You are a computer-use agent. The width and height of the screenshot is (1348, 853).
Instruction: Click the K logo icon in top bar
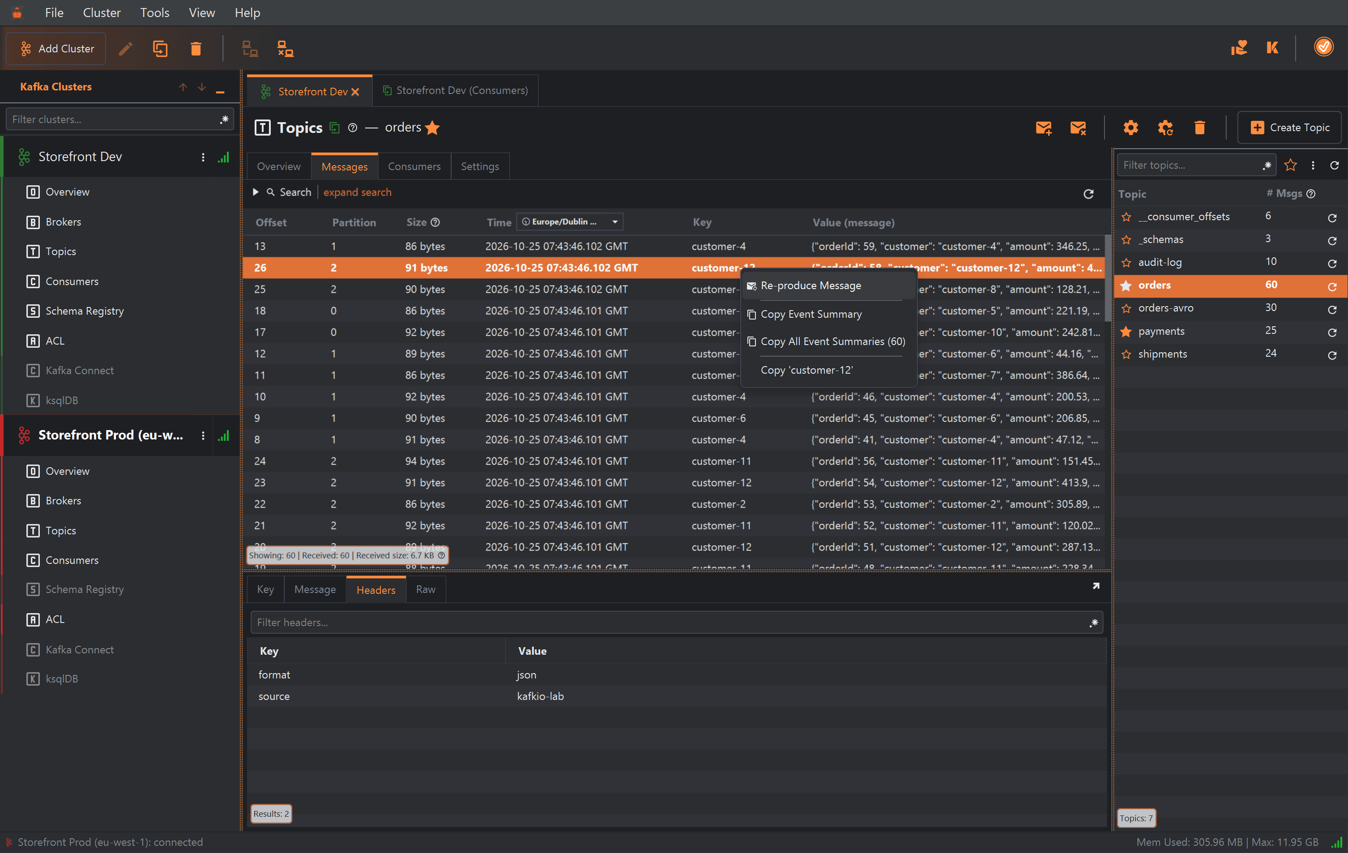(x=1272, y=47)
